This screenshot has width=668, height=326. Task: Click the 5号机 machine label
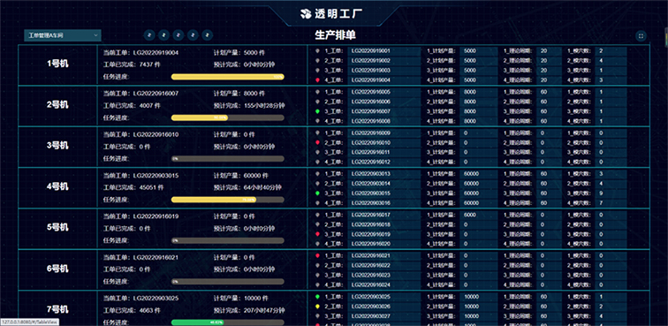pos(57,228)
